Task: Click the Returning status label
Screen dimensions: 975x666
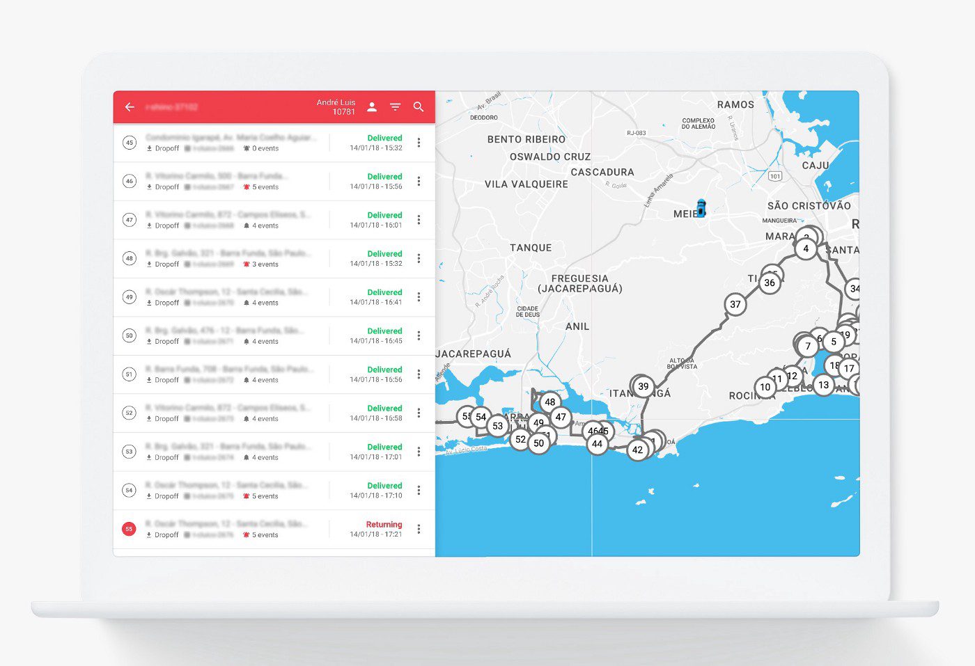Action: point(384,524)
